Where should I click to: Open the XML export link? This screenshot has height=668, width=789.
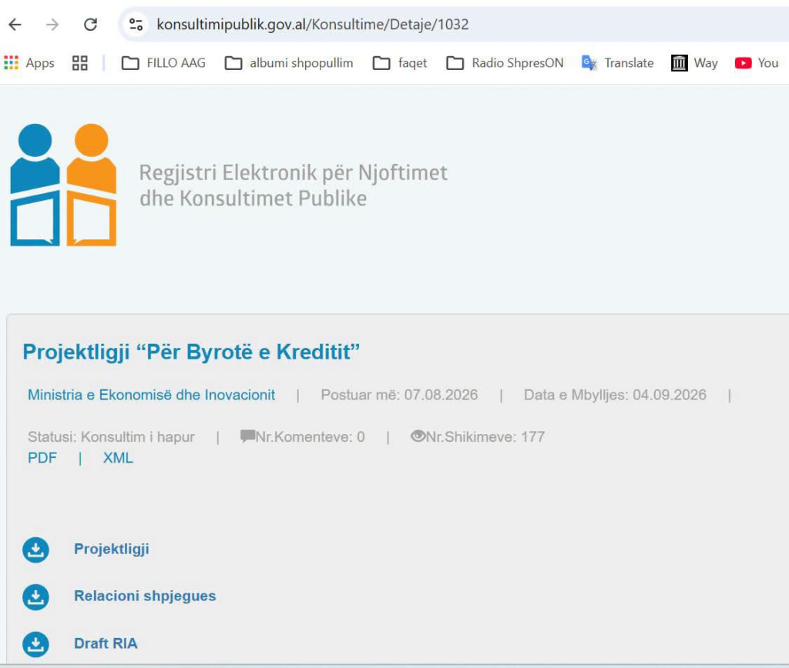(118, 458)
